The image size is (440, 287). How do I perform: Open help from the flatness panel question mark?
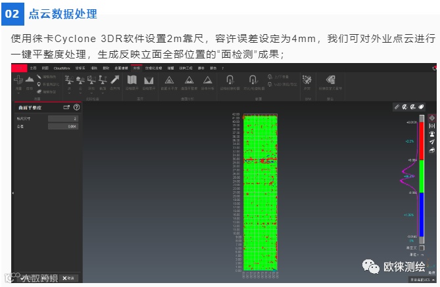[x=76, y=107]
